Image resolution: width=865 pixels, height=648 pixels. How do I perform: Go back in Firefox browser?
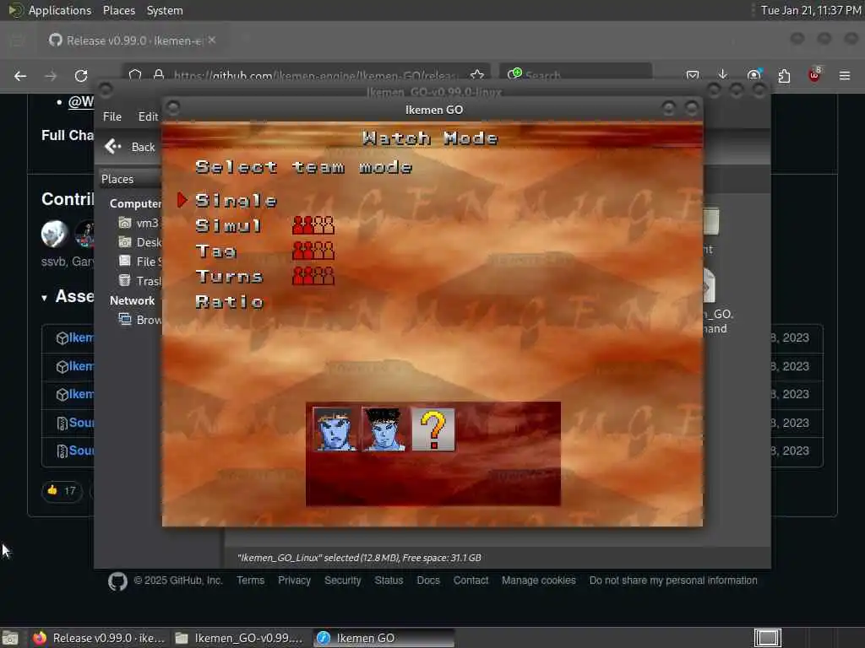(20, 76)
